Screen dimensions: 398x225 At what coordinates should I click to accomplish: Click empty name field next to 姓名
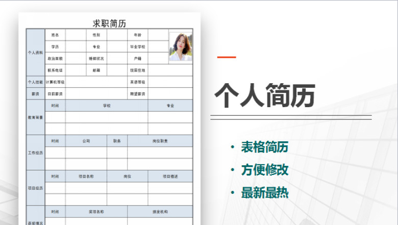[76, 35]
